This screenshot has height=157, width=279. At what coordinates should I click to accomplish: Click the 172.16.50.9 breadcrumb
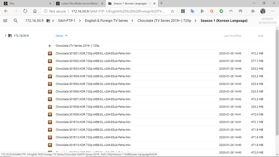[x=34, y=21]
